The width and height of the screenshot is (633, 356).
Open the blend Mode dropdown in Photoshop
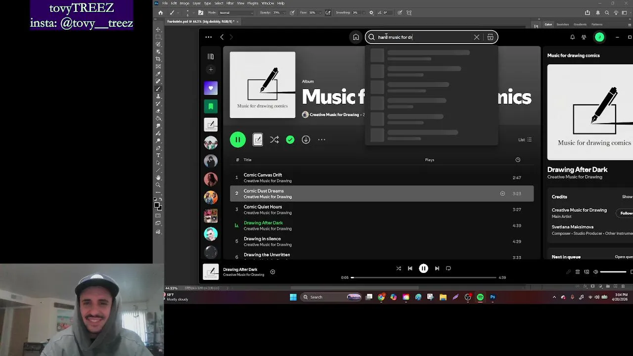tap(235, 13)
